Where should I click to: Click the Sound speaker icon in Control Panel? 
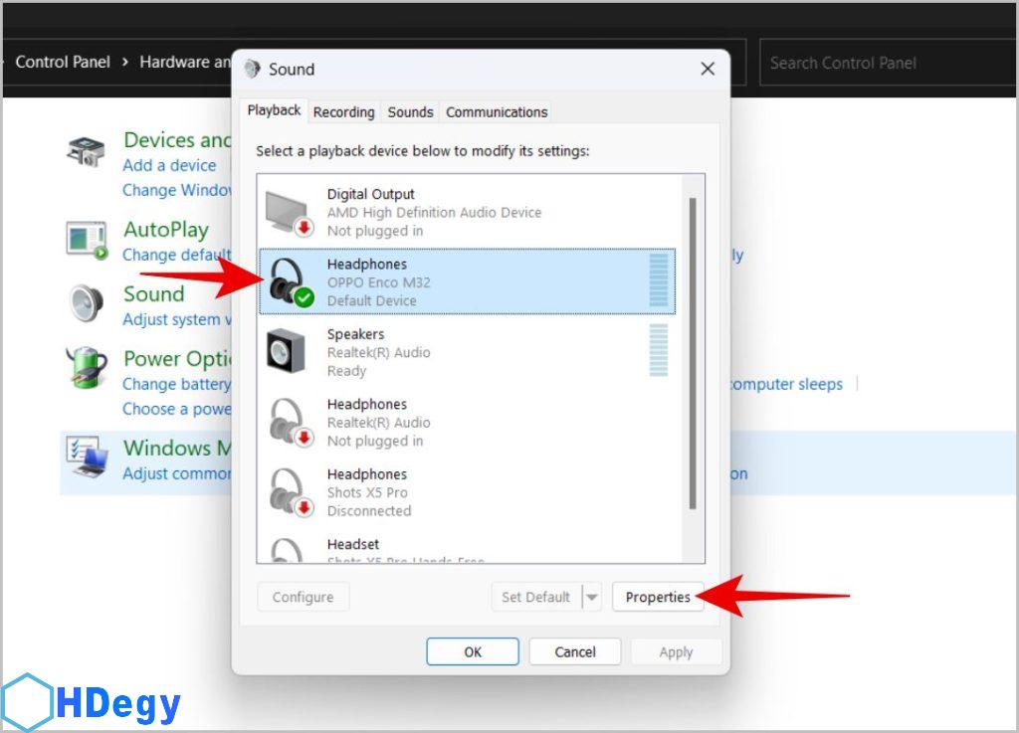[87, 304]
